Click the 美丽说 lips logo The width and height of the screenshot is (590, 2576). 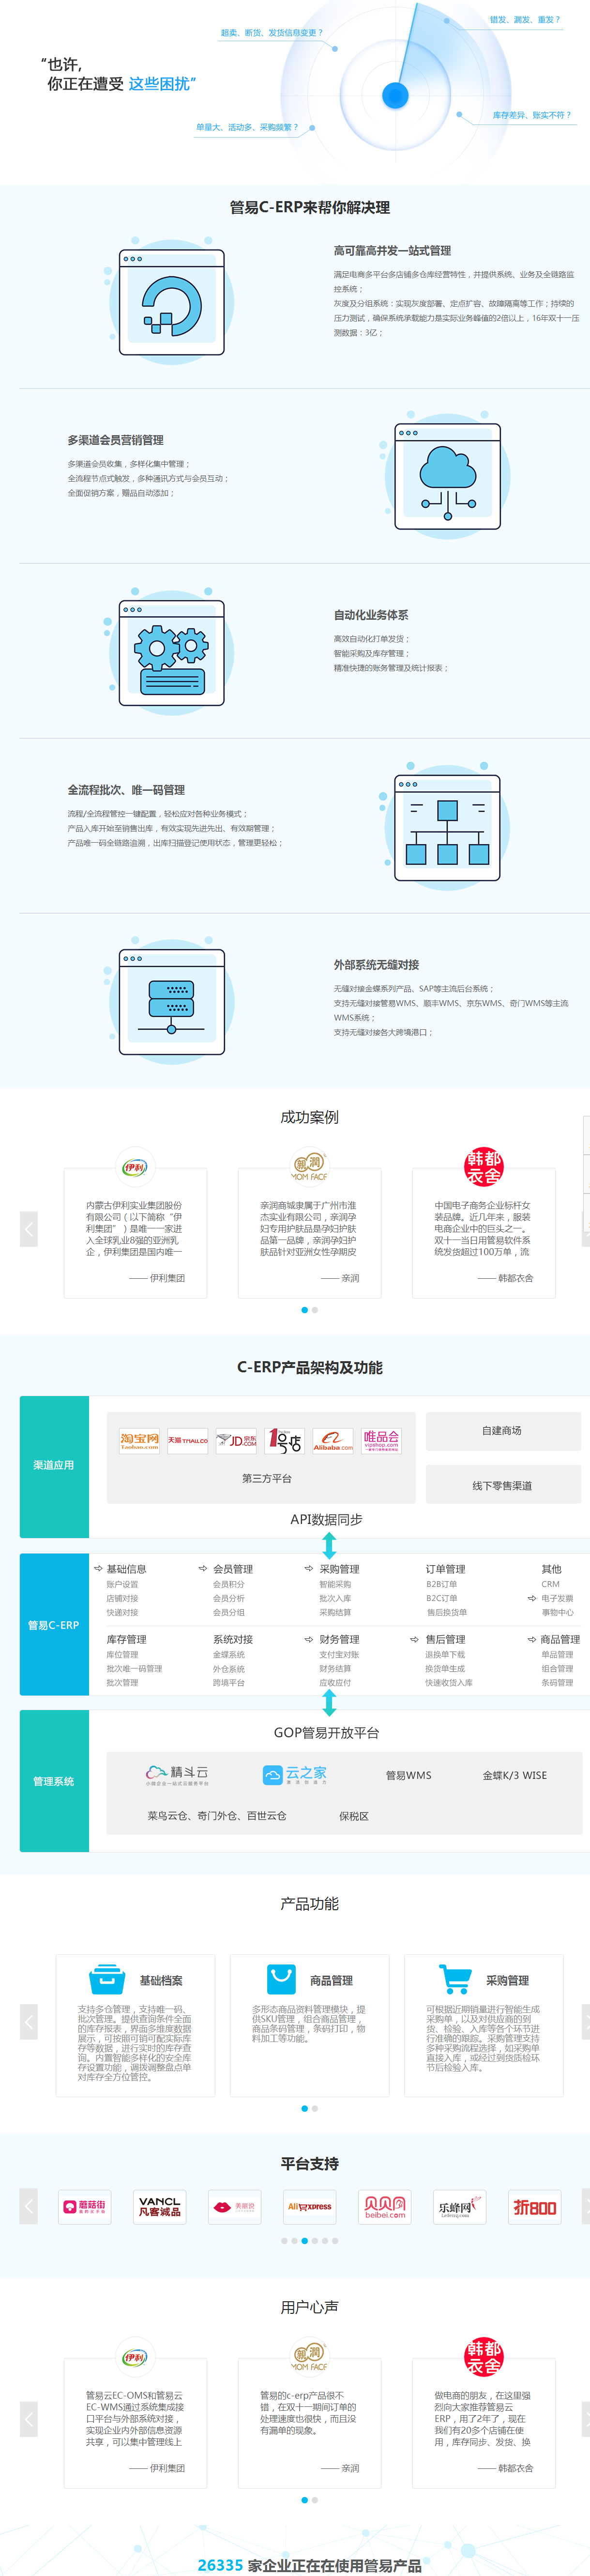point(235,2207)
